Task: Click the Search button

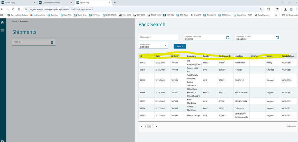Action: pyautogui.click(x=180, y=46)
